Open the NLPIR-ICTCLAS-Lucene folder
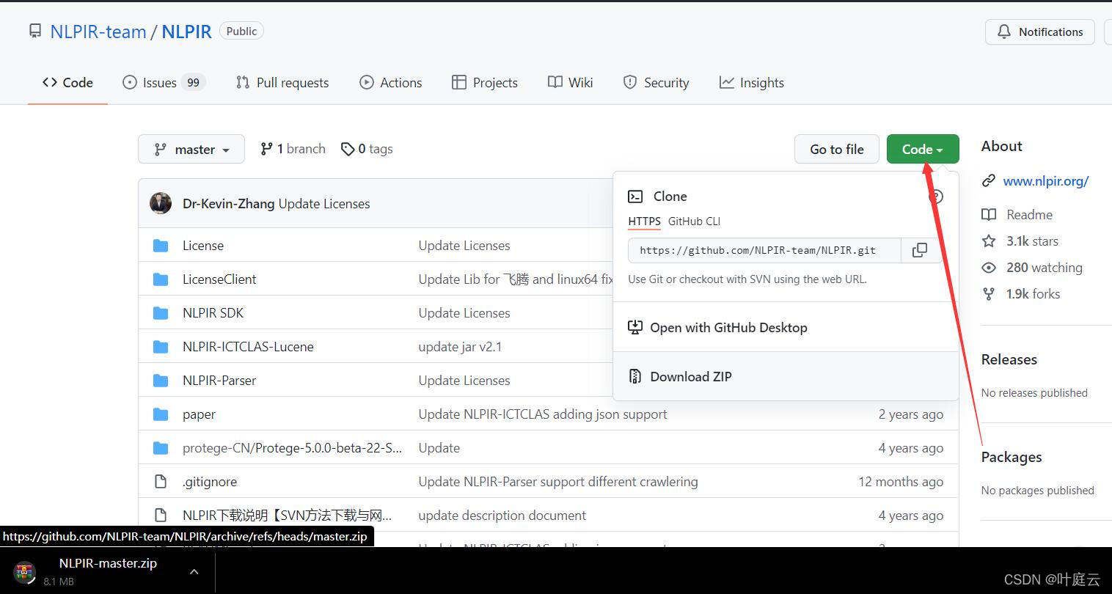Viewport: 1112px width, 594px height. (x=248, y=347)
